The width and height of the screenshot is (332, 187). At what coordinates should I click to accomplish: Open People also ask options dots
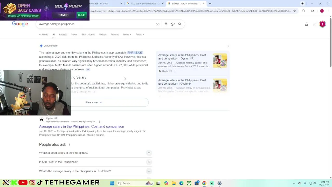coord(70,144)
